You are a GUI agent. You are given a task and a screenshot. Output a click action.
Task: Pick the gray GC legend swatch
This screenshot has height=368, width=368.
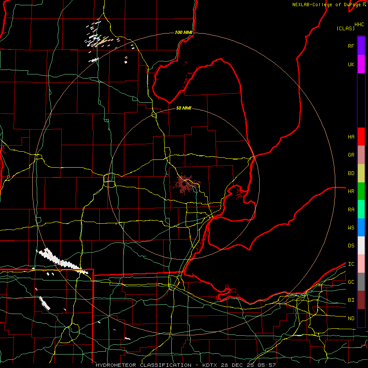click(361, 282)
